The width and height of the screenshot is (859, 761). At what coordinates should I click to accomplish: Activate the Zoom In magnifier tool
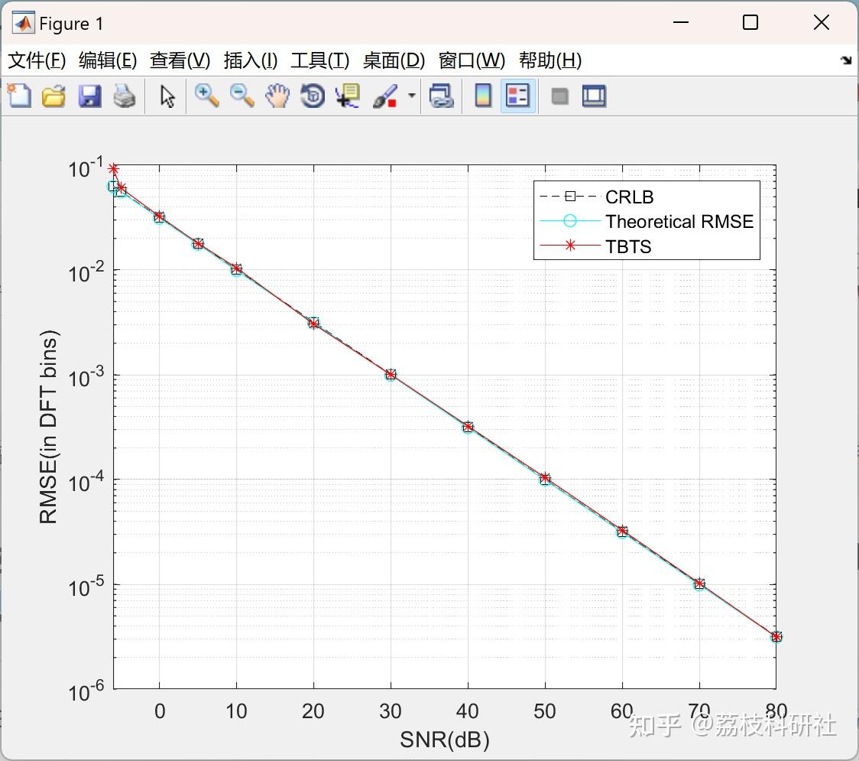(206, 96)
